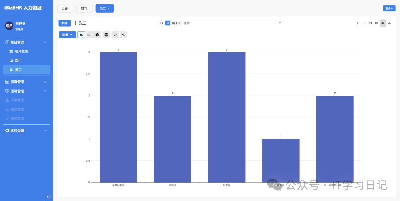Switch to list view icon
The height and width of the screenshot is (201, 400).
tap(364, 23)
